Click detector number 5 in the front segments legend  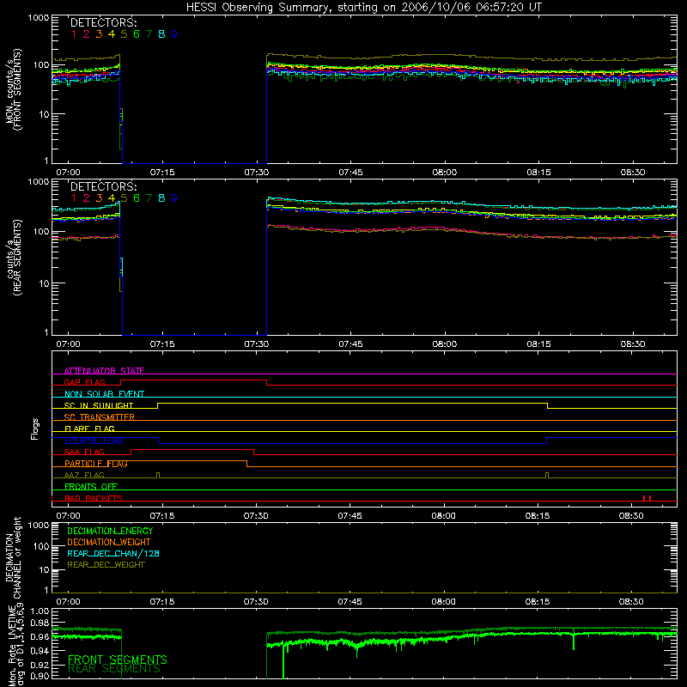click(124, 34)
